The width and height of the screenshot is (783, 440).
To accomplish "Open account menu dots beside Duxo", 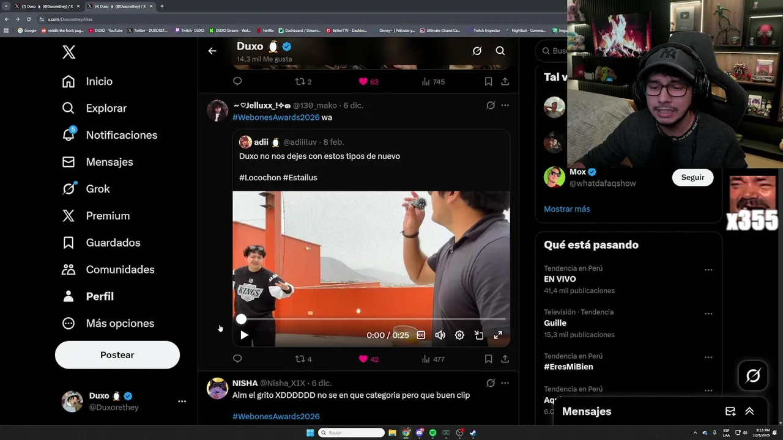I will [182, 402].
